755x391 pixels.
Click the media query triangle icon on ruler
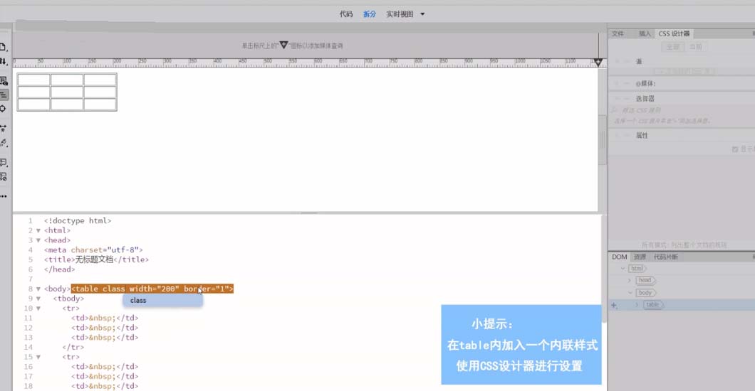[x=283, y=45]
